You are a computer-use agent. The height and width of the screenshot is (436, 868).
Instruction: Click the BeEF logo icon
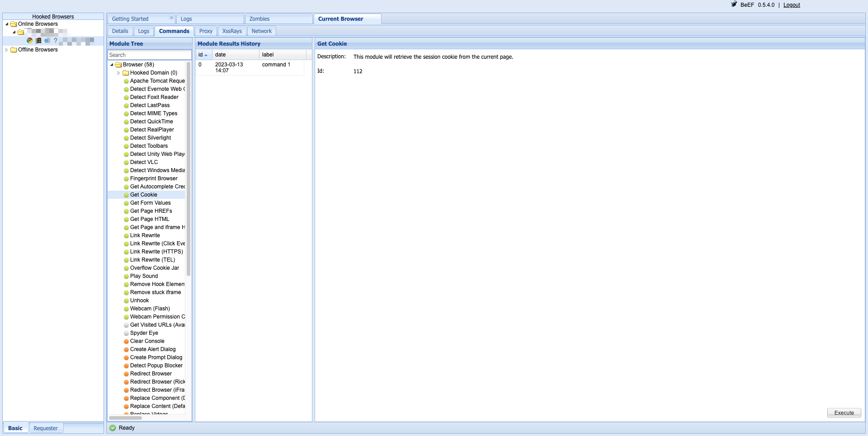click(x=734, y=4)
